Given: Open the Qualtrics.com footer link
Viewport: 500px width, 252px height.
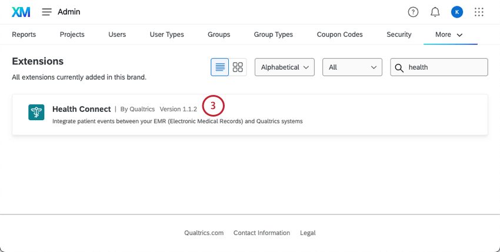Looking at the screenshot, I should [204, 233].
